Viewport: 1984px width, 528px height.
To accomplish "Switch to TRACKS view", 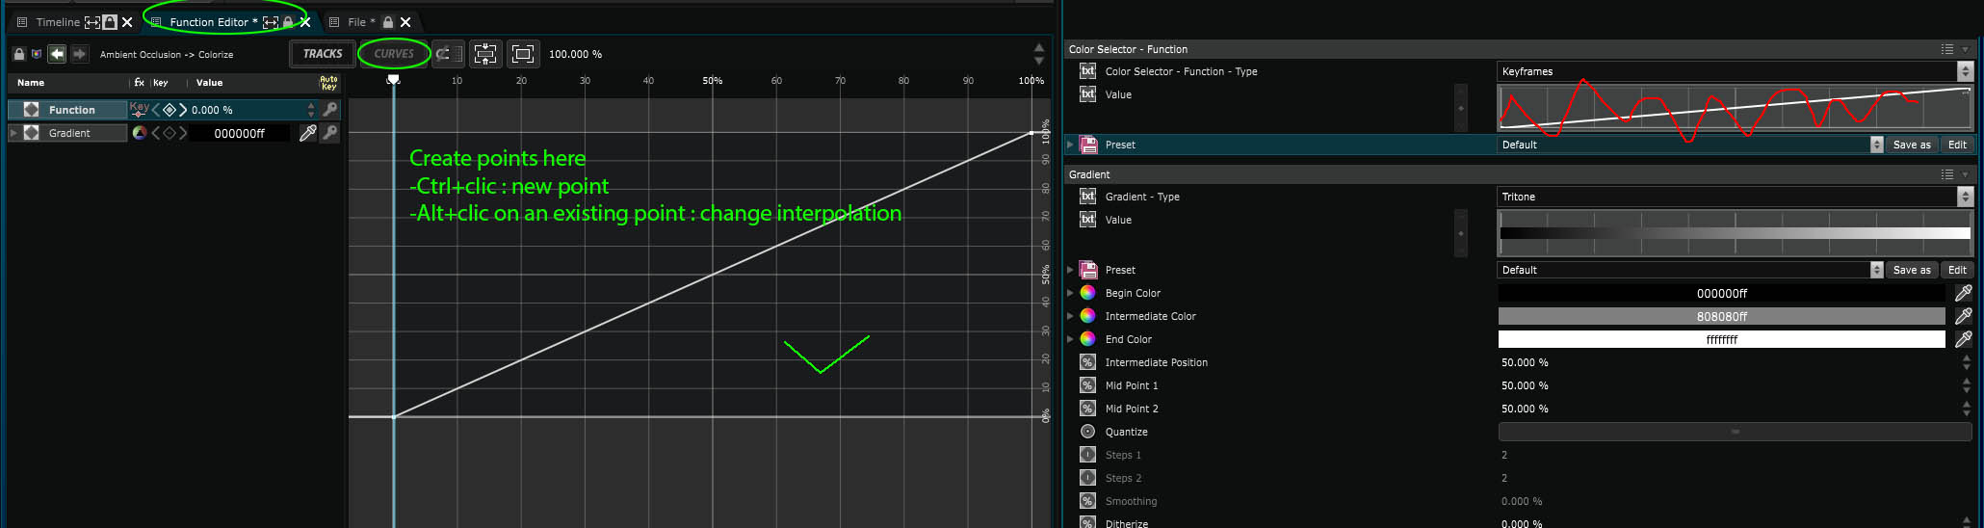I will pos(323,54).
